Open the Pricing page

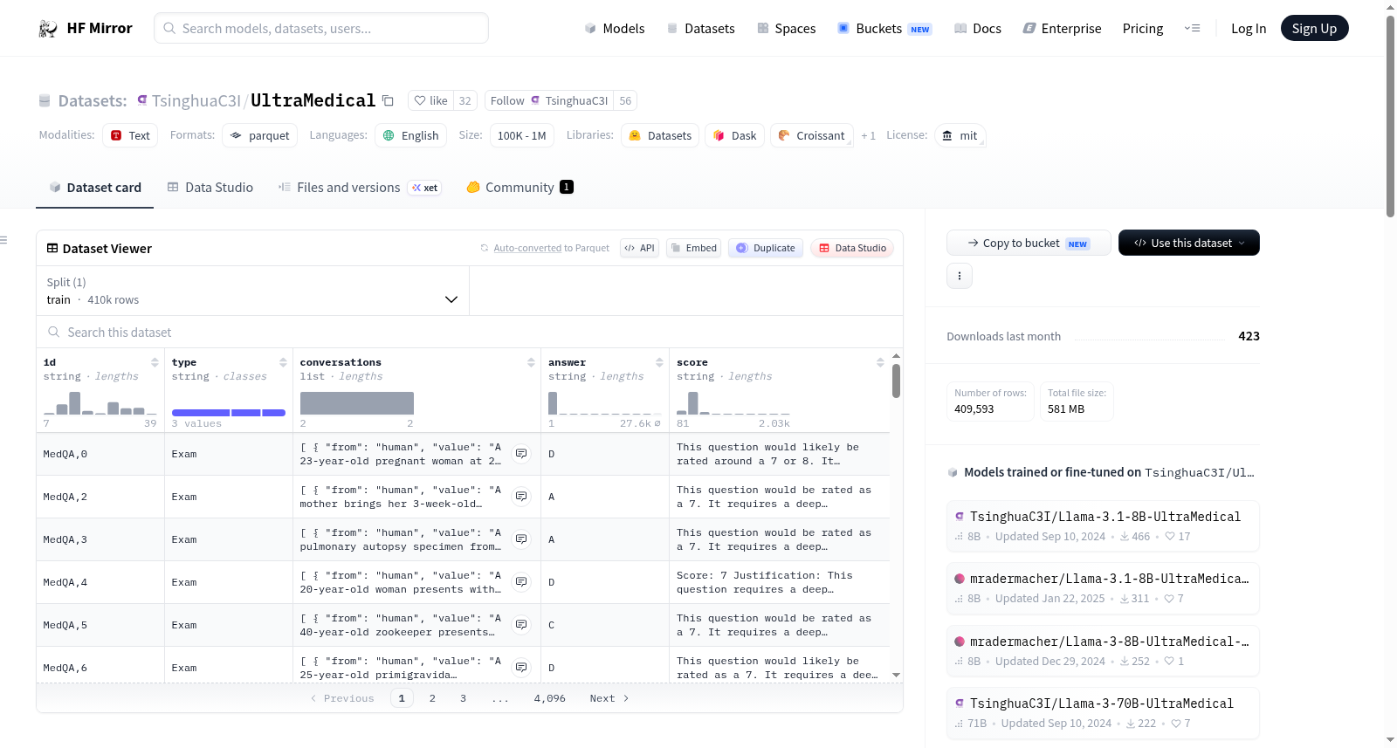pos(1143,29)
